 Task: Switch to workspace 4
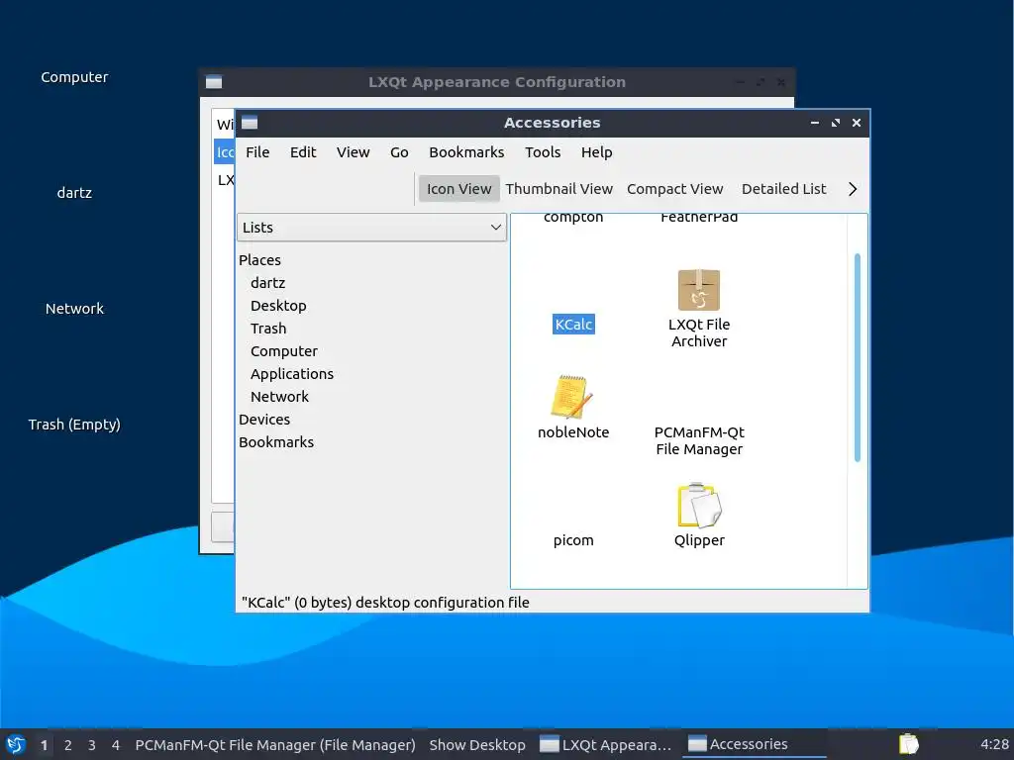(x=116, y=744)
